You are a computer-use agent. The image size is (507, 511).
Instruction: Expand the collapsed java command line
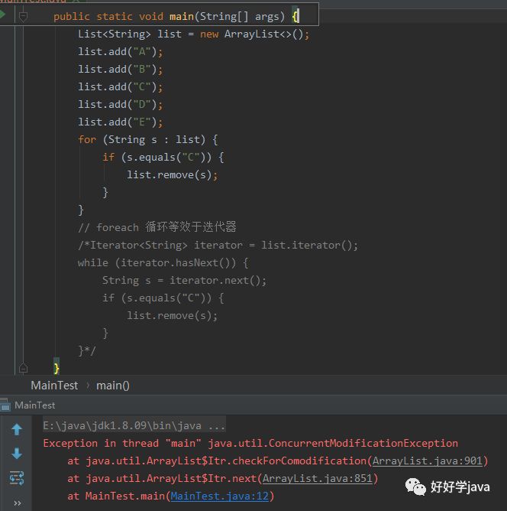pyautogui.click(x=134, y=425)
